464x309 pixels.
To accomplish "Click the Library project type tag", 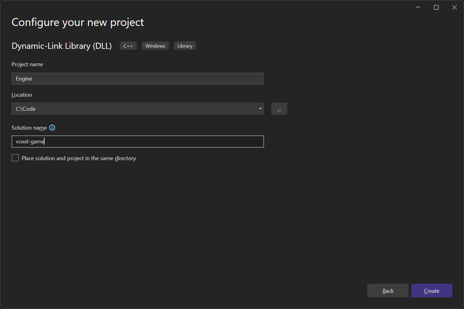I will [185, 45].
